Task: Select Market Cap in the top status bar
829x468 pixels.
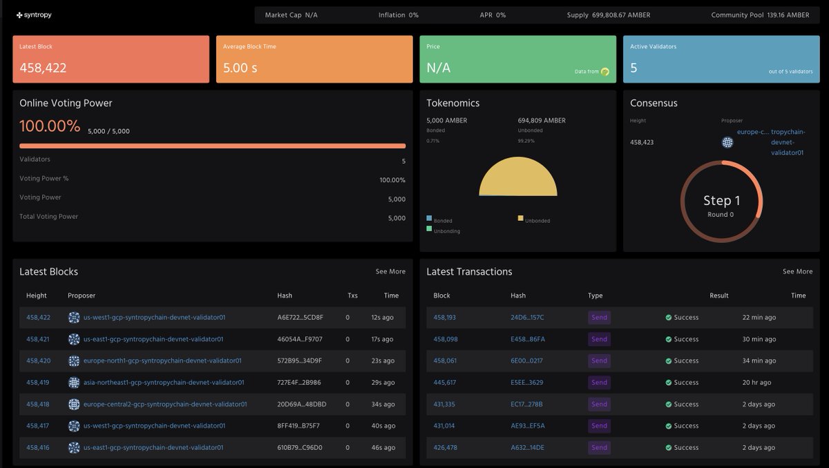Action: point(286,14)
